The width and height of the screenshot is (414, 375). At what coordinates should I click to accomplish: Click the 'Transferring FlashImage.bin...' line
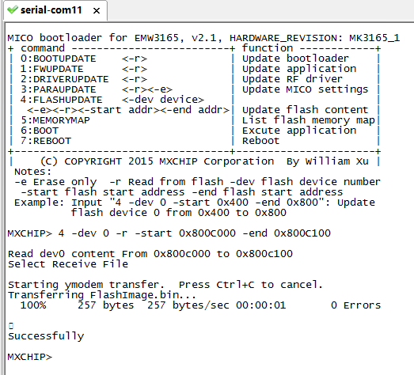click(102, 295)
